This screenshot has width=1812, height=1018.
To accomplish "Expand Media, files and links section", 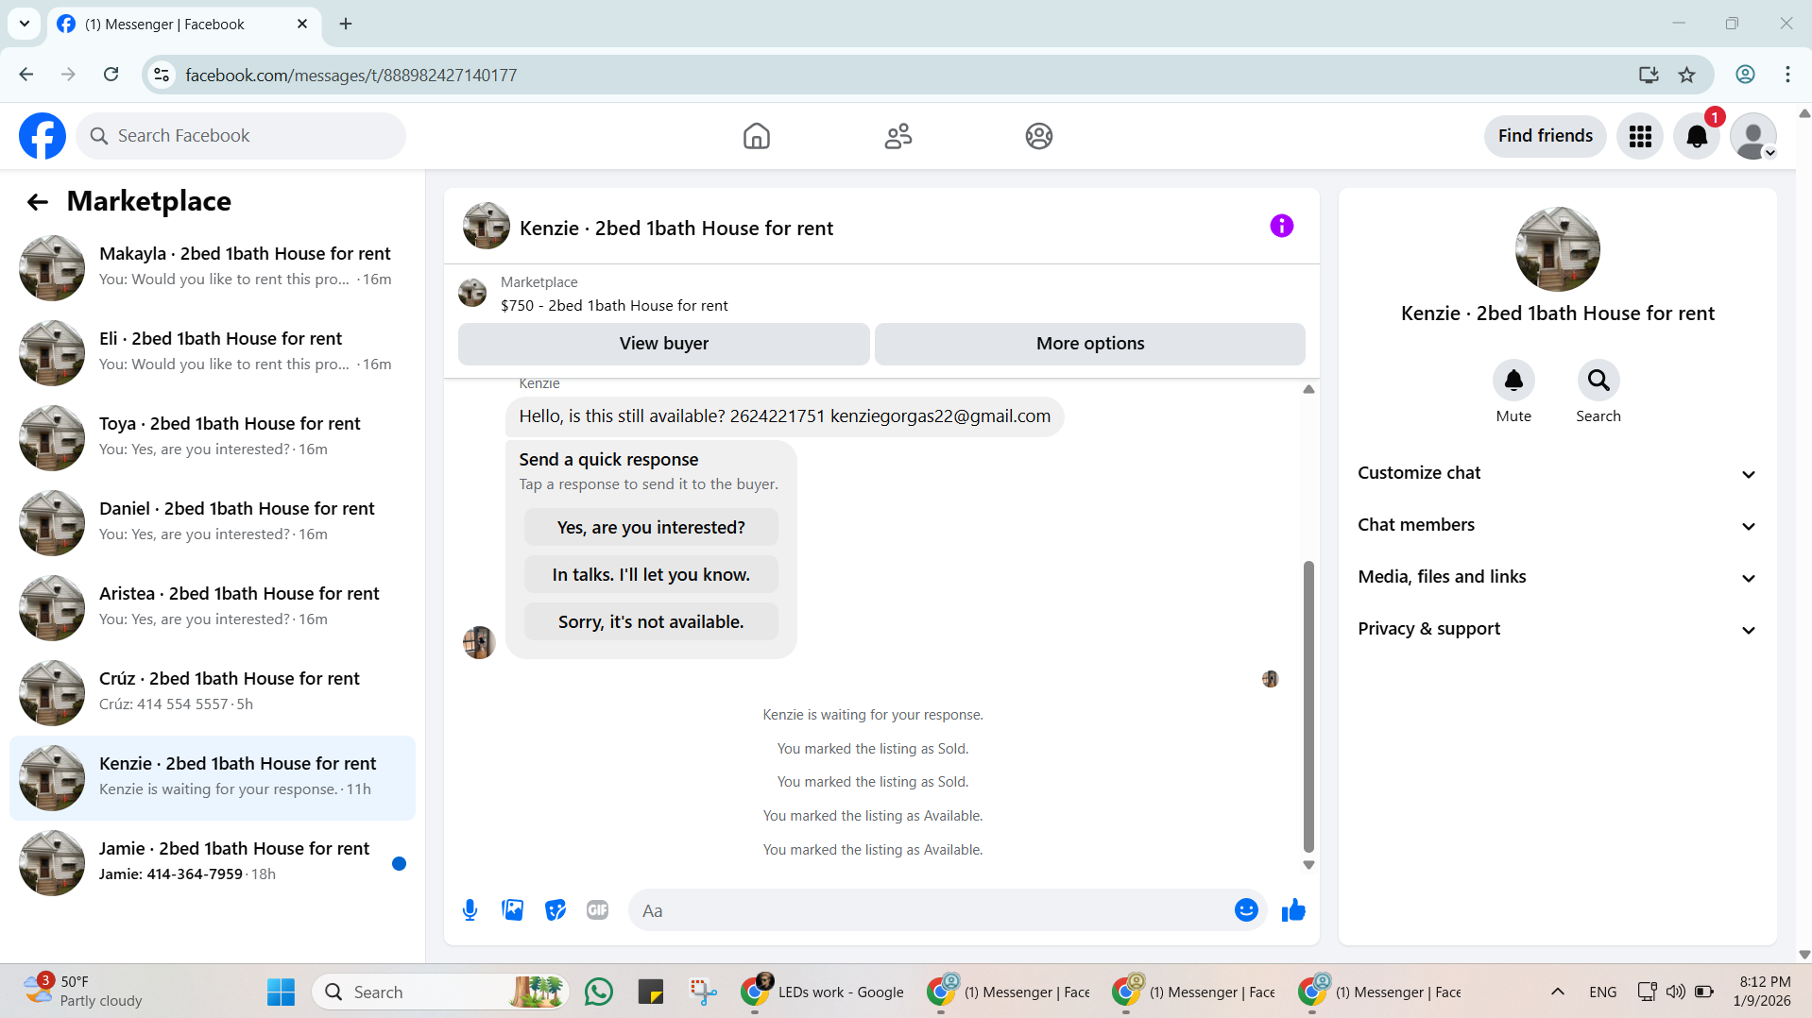I will tap(1557, 577).
